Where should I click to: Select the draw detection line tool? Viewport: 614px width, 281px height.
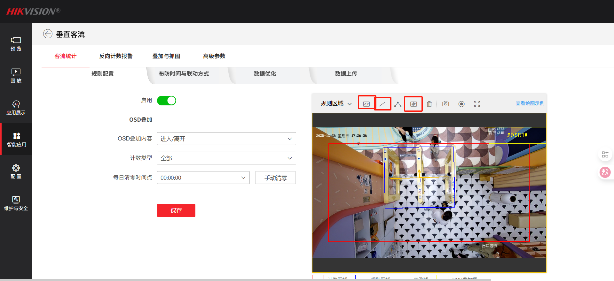click(382, 104)
